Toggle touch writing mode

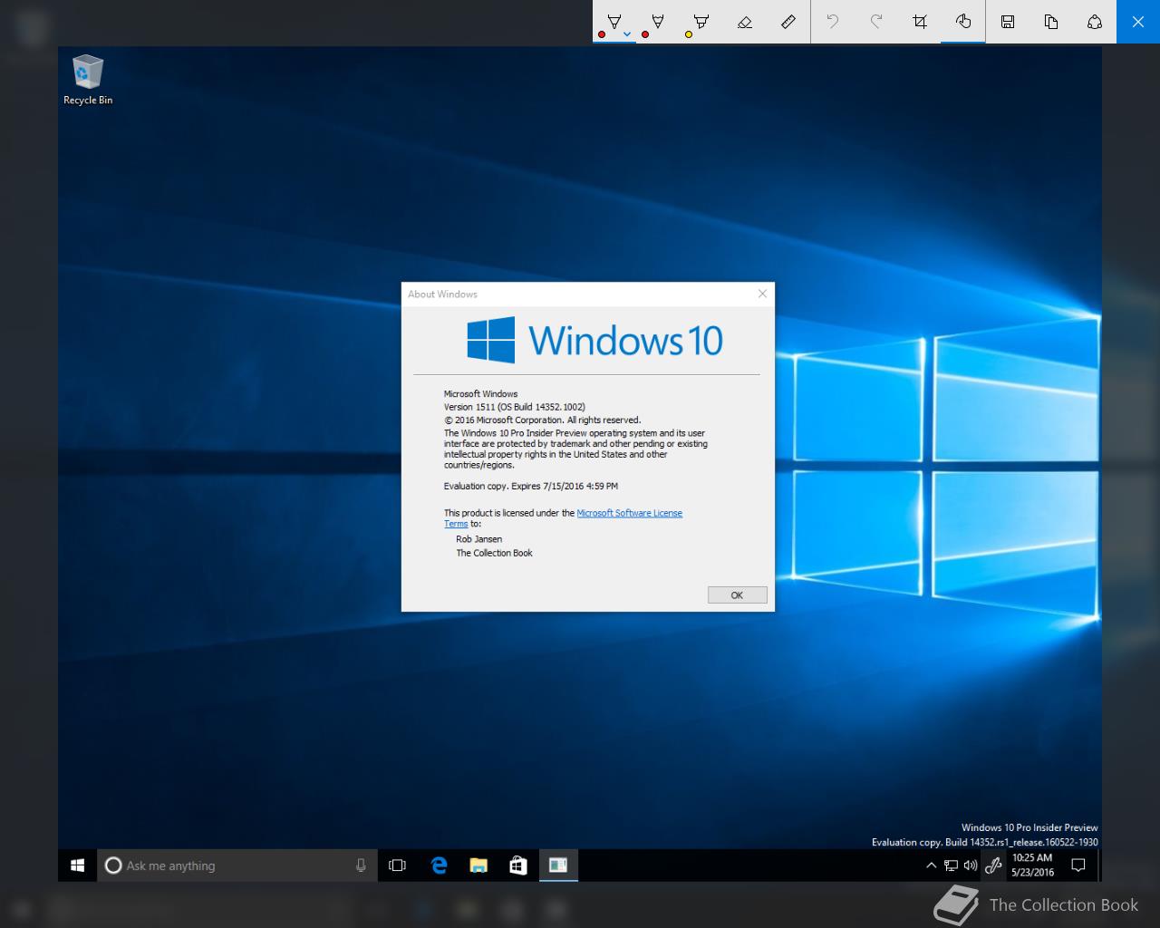(963, 22)
